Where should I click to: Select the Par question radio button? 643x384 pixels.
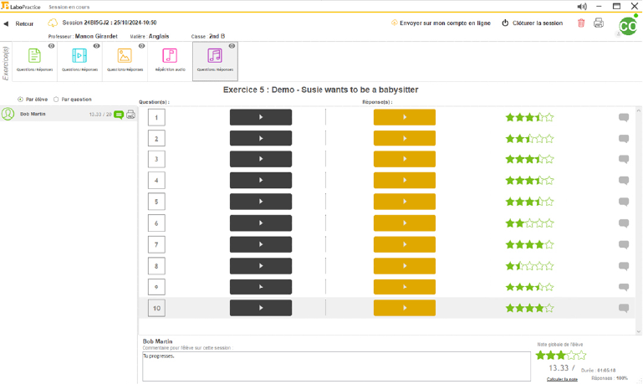[56, 100]
